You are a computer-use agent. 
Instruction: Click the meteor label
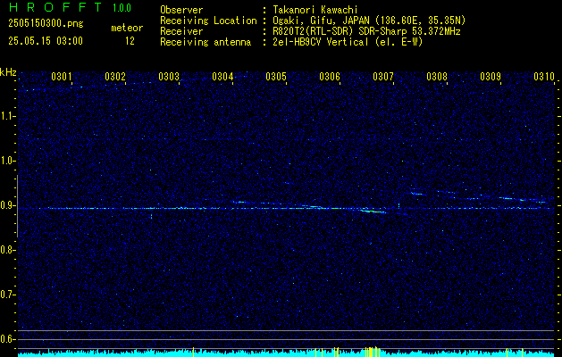point(127,28)
